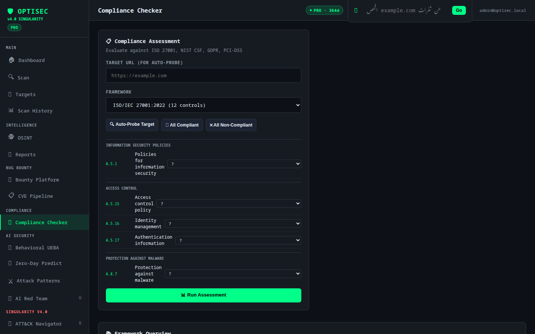Go to Targets in the sidebar
The height and width of the screenshot is (334, 535).
point(45,94)
